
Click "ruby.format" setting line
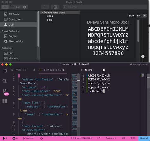42,126
